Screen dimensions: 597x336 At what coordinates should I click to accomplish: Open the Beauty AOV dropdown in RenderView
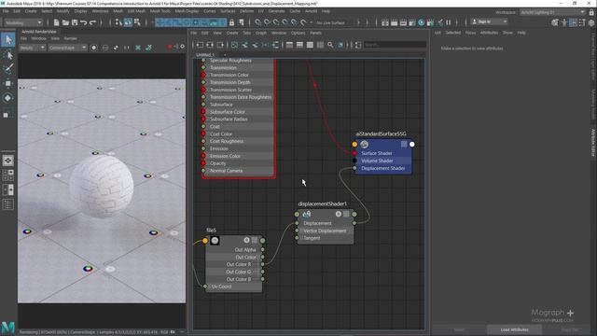pos(33,48)
